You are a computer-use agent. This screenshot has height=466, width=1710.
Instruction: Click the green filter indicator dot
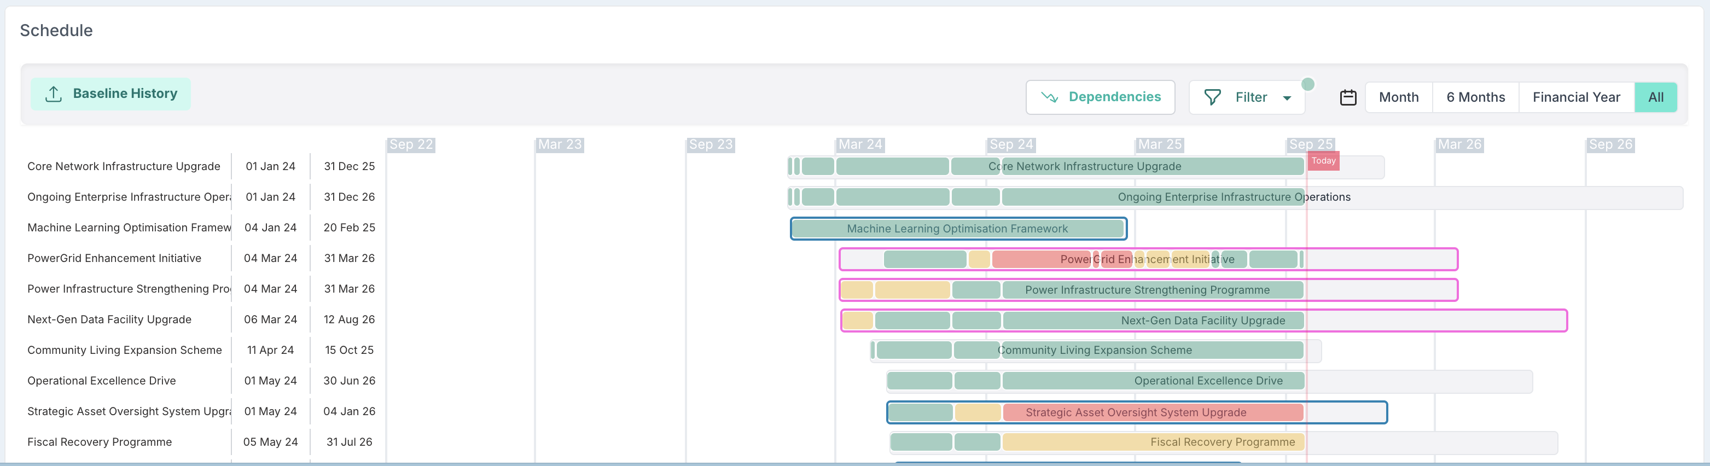point(1308,84)
